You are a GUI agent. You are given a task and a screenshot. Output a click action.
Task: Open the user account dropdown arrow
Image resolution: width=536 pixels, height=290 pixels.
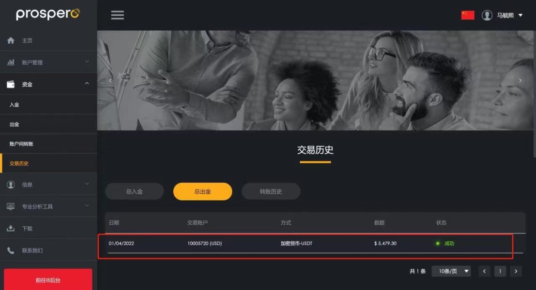coord(521,15)
